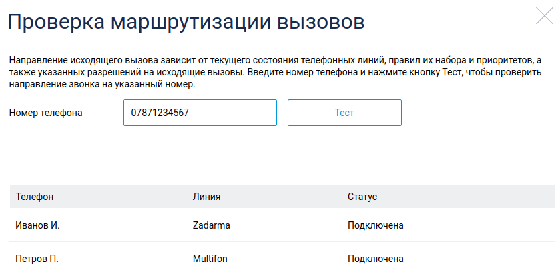Click Подключена status in Иванов И. row
Screen dimensions: 558x280
coord(375,225)
